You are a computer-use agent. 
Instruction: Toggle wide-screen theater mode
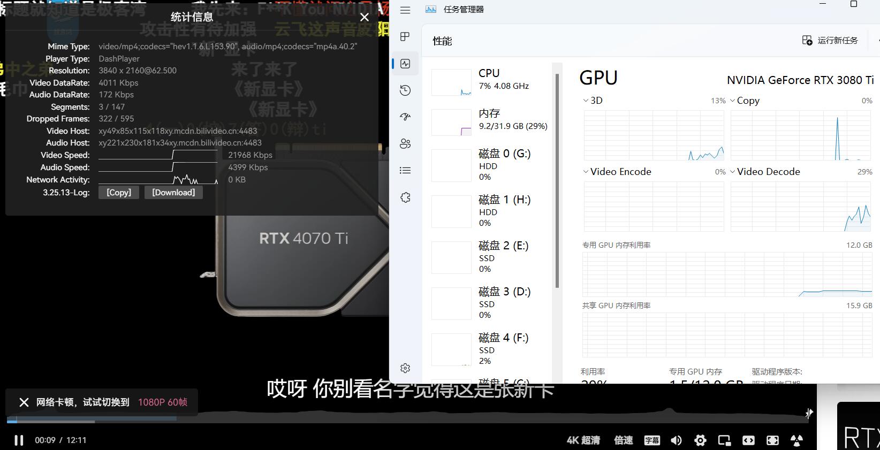[748, 440]
